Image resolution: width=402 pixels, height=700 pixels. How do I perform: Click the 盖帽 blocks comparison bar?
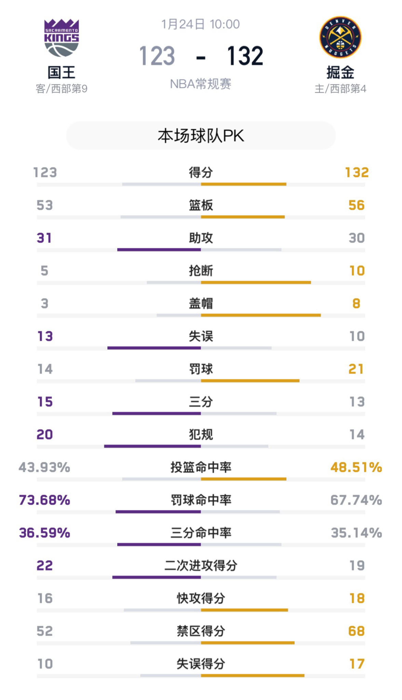coord(201,315)
